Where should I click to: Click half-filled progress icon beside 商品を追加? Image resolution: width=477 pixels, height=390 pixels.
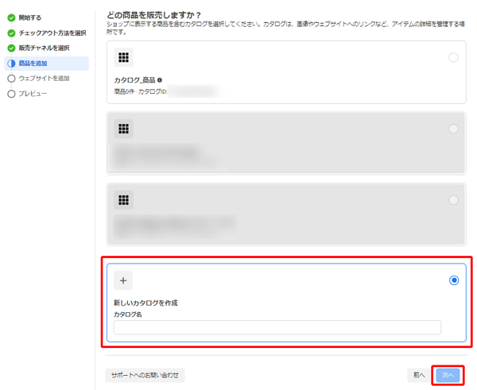point(11,64)
